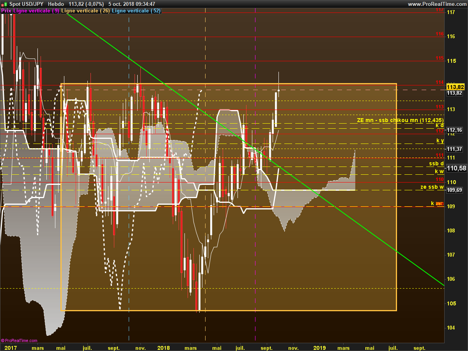Click the "Prix" indicator label

click(6, 11)
